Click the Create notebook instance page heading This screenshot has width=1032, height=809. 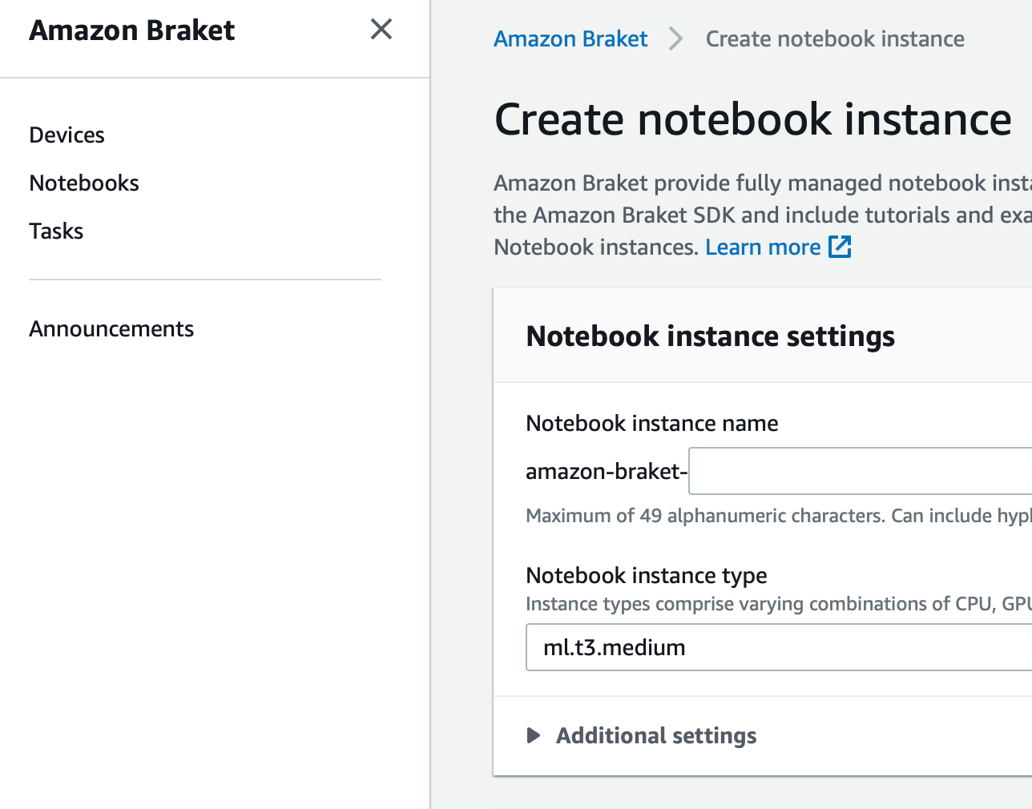coord(753,119)
